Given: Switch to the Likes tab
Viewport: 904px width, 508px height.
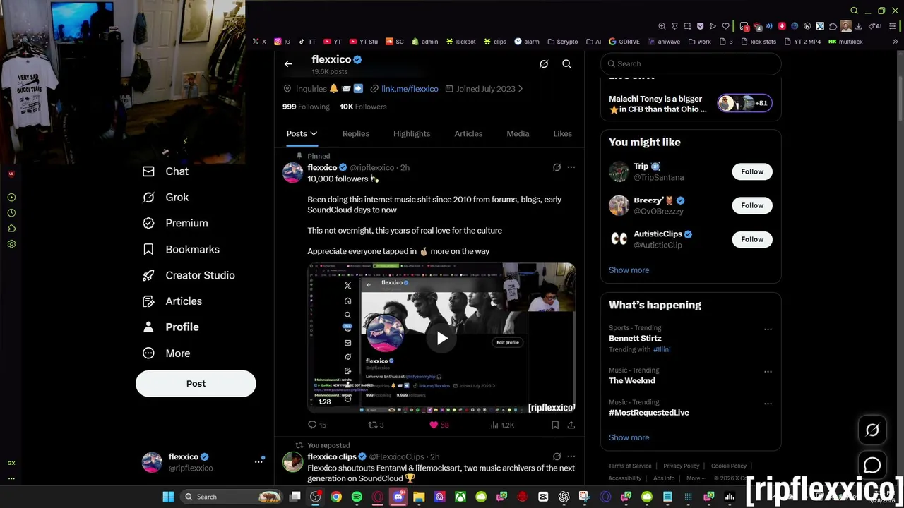Looking at the screenshot, I should (x=563, y=133).
